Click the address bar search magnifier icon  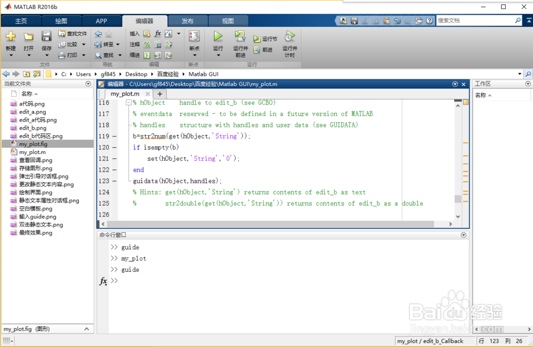(x=528, y=74)
